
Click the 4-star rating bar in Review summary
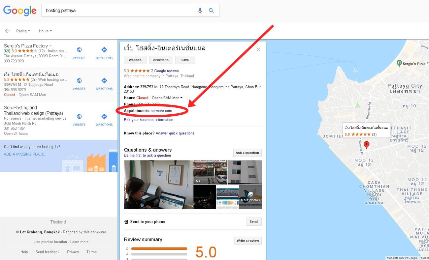[159, 254]
